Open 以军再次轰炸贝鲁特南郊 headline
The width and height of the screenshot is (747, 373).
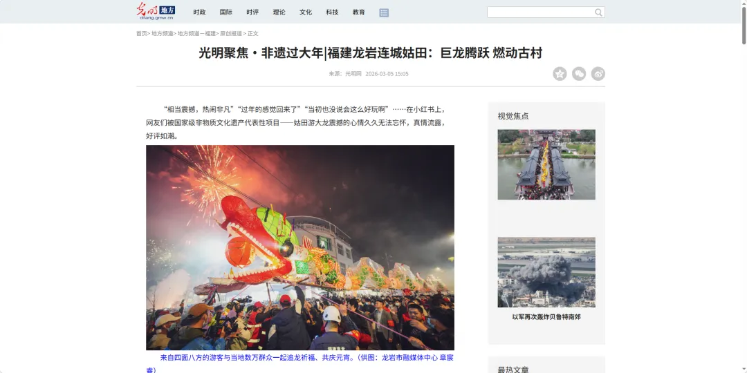(546, 317)
